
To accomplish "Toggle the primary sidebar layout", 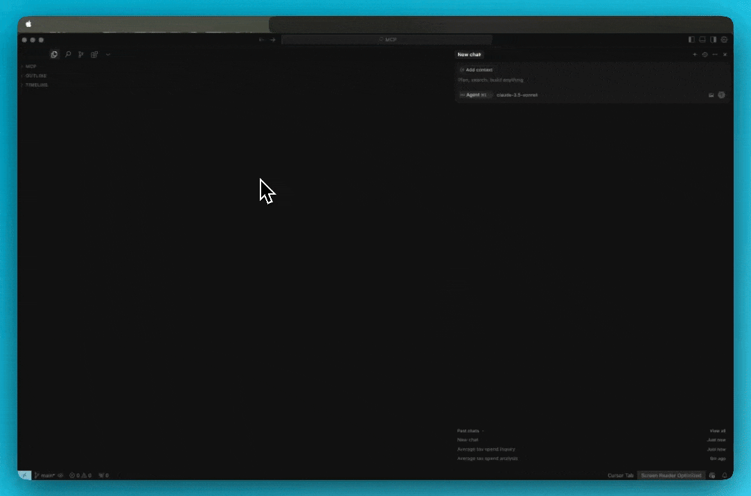I will [691, 39].
